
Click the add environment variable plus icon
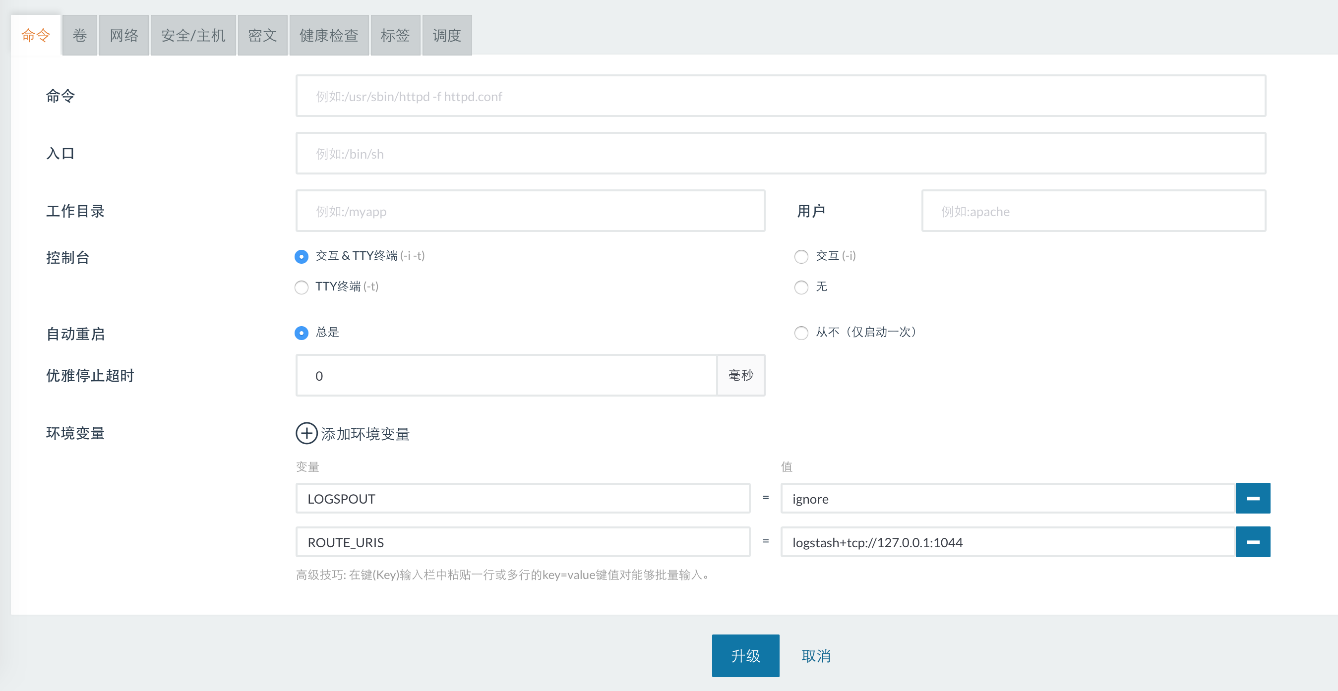coord(306,433)
